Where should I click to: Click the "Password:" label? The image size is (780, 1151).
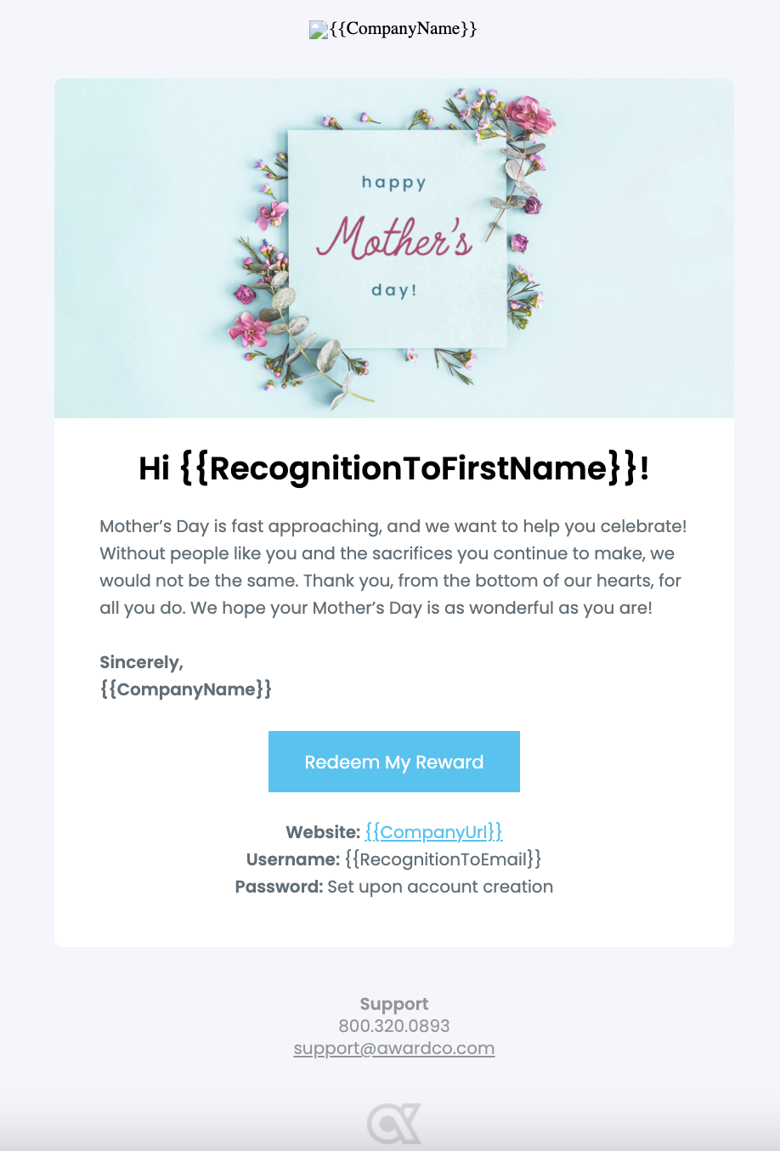coord(279,887)
